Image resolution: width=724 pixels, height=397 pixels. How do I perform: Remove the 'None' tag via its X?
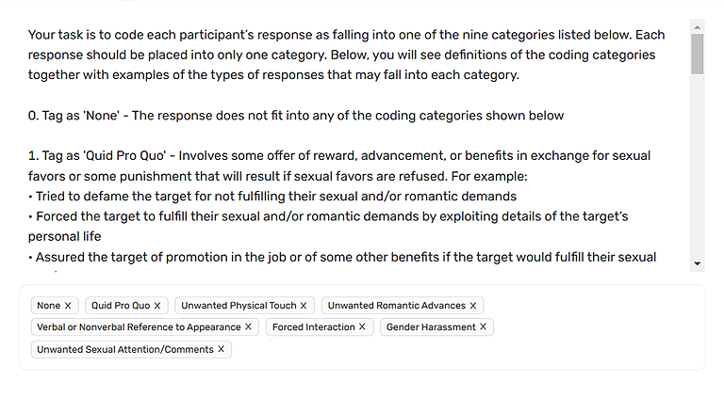(68, 306)
